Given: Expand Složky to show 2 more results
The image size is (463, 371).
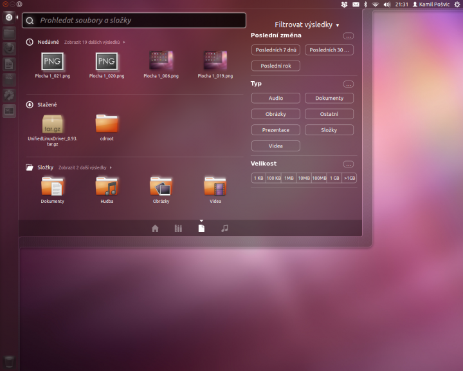Looking at the screenshot, I should coord(85,167).
